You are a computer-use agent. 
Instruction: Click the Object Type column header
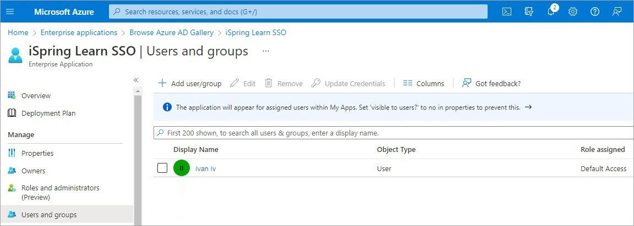coord(396,149)
